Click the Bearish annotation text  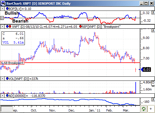20,21
